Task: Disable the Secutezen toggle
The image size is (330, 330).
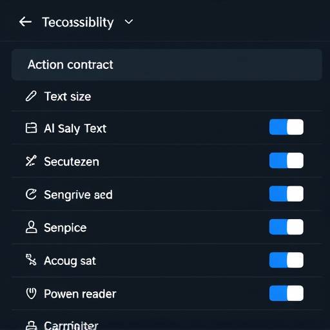Action: 286,160
